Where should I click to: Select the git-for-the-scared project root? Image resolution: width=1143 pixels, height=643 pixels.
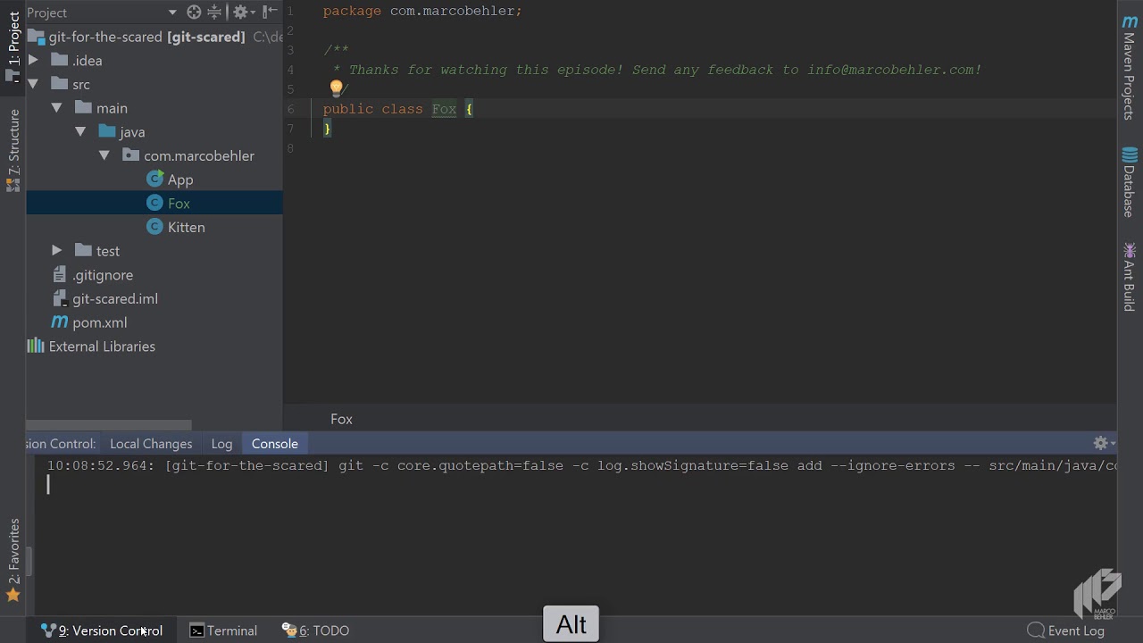pos(146,37)
